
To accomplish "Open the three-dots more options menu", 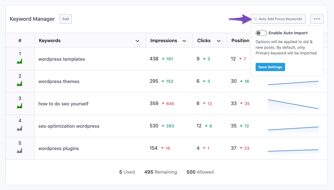I will [317, 19].
